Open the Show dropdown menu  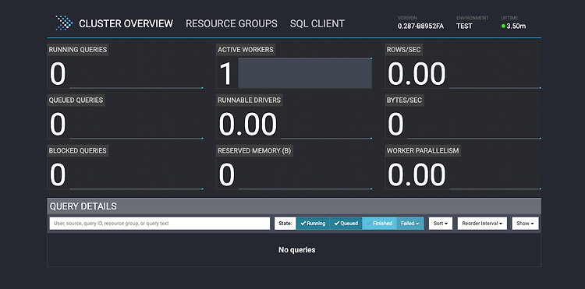[x=525, y=224]
